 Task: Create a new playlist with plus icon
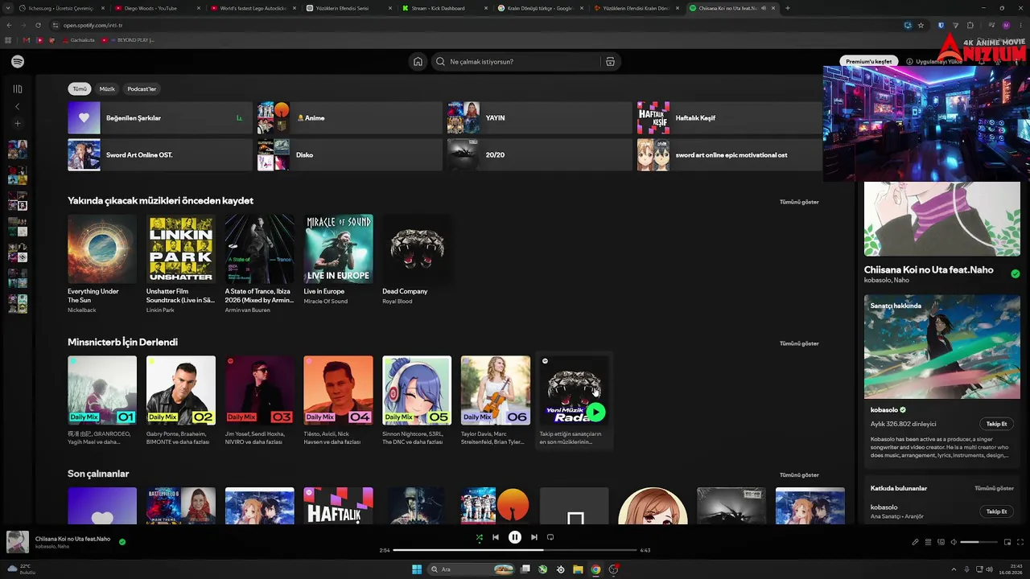18,124
